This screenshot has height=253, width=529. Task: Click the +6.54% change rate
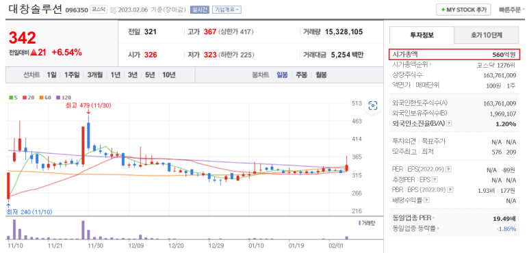(67, 52)
